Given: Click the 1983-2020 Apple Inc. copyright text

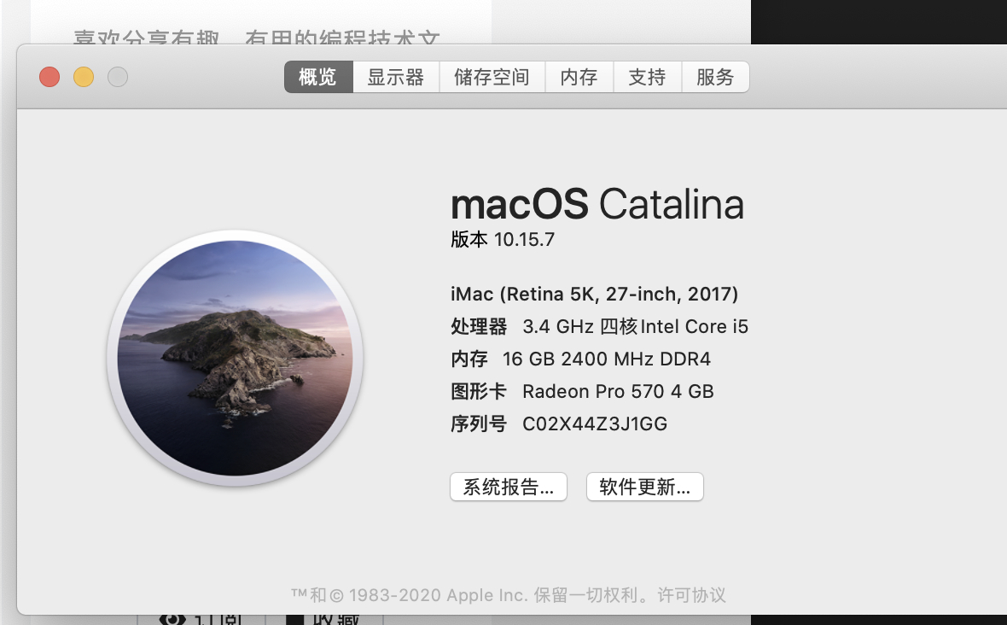Looking at the screenshot, I should (x=439, y=595).
